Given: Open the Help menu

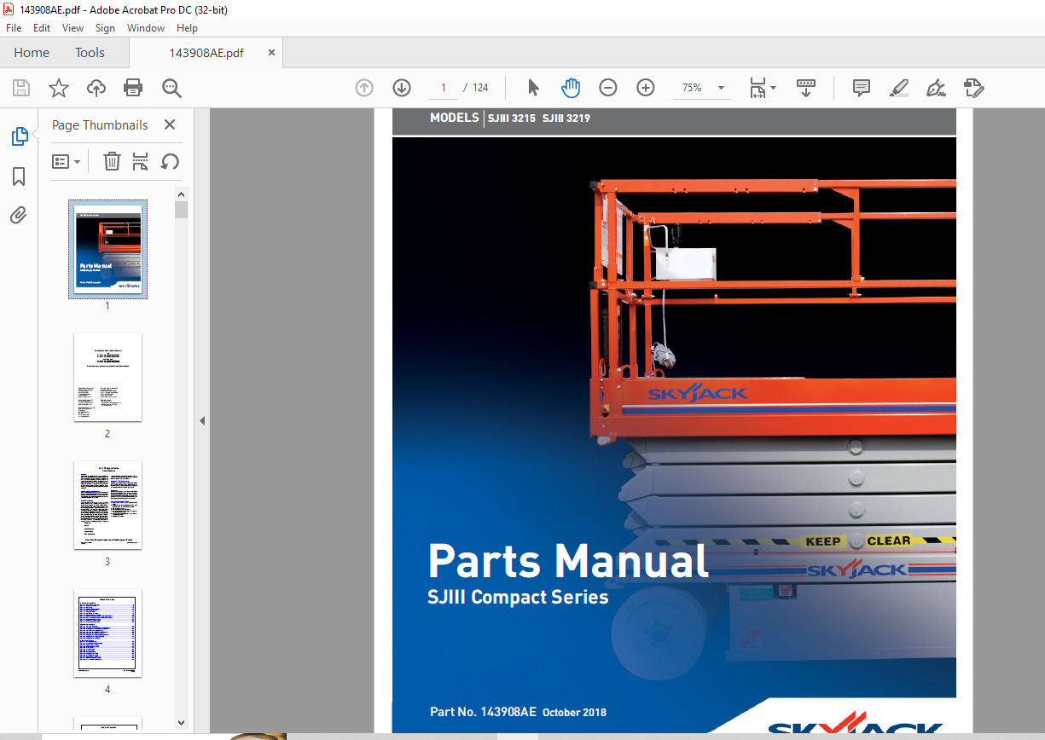Looking at the screenshot, I should pos(187,28).
